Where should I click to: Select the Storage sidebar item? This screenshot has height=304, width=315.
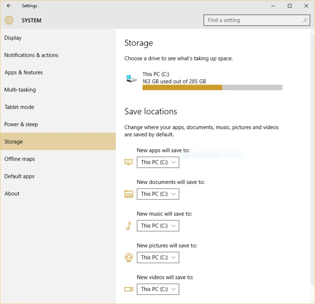(58, 141)
